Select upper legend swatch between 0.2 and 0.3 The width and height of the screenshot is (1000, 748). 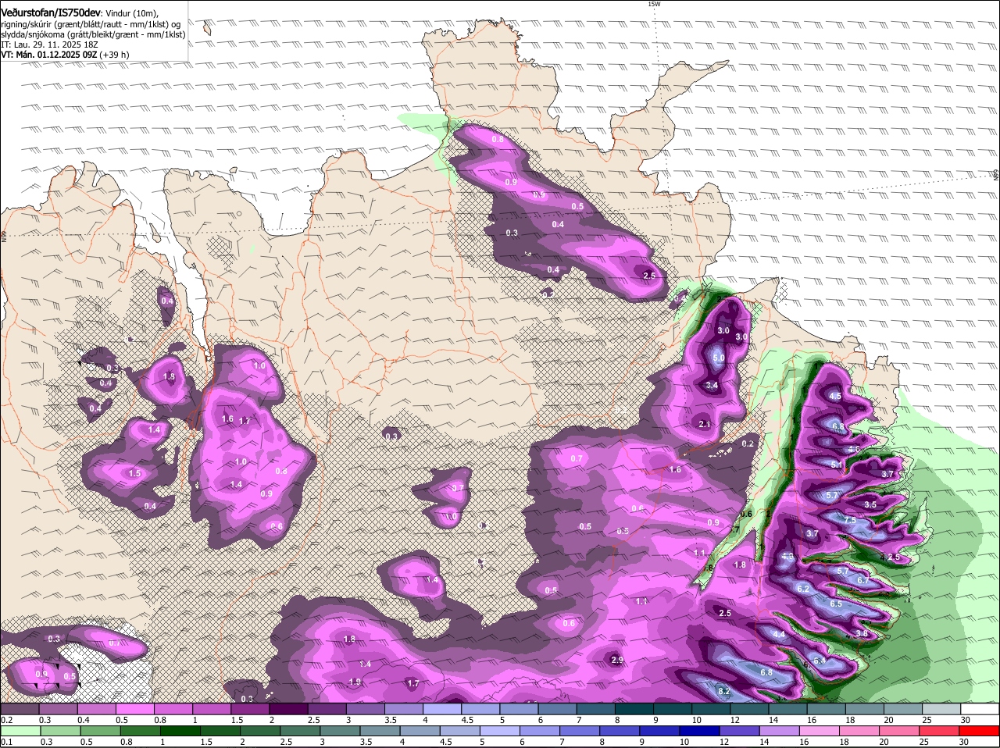20,708
